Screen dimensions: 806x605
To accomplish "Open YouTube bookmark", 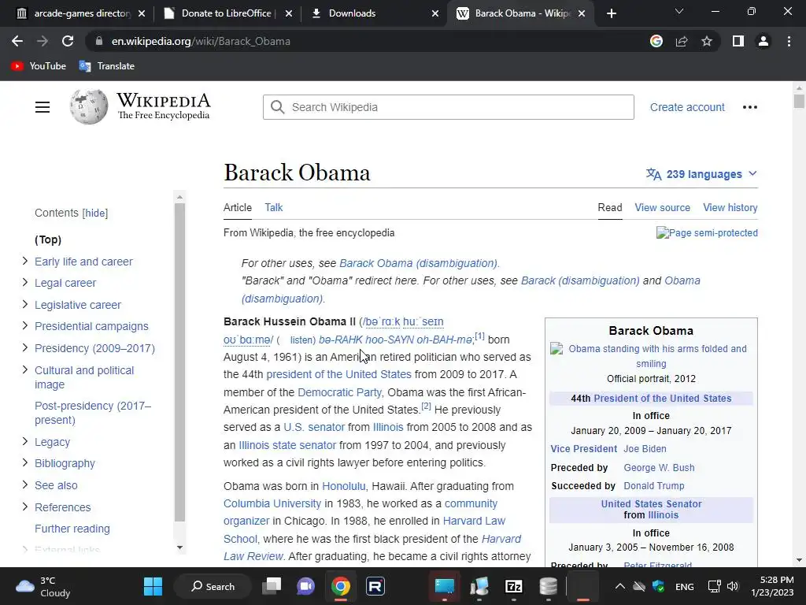I will (x=39, y=66).
